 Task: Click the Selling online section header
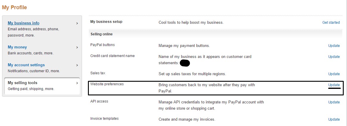[x=102, y=34]
